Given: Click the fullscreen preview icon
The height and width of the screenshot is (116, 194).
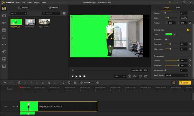Looking at the screenshot, I should tap(146, 76).
